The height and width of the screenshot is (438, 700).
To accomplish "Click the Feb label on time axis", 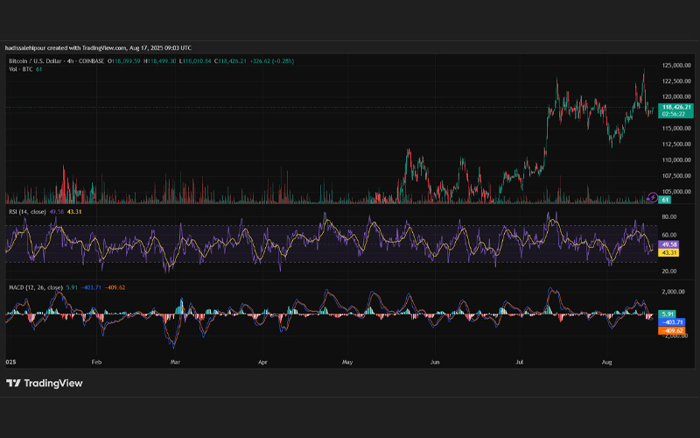I will click(x=96, y=362).
